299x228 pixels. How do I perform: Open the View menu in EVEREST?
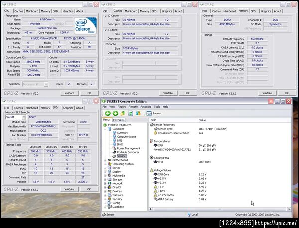(112, 107)
